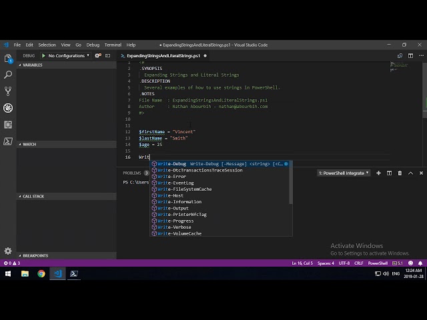Change line endings via CRLF
Image resolution: width=427 pixels, height=320 pixels.
[x=359, y=263]
